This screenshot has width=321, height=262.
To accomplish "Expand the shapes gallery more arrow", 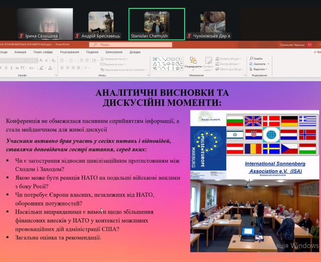I will (182, 68).
